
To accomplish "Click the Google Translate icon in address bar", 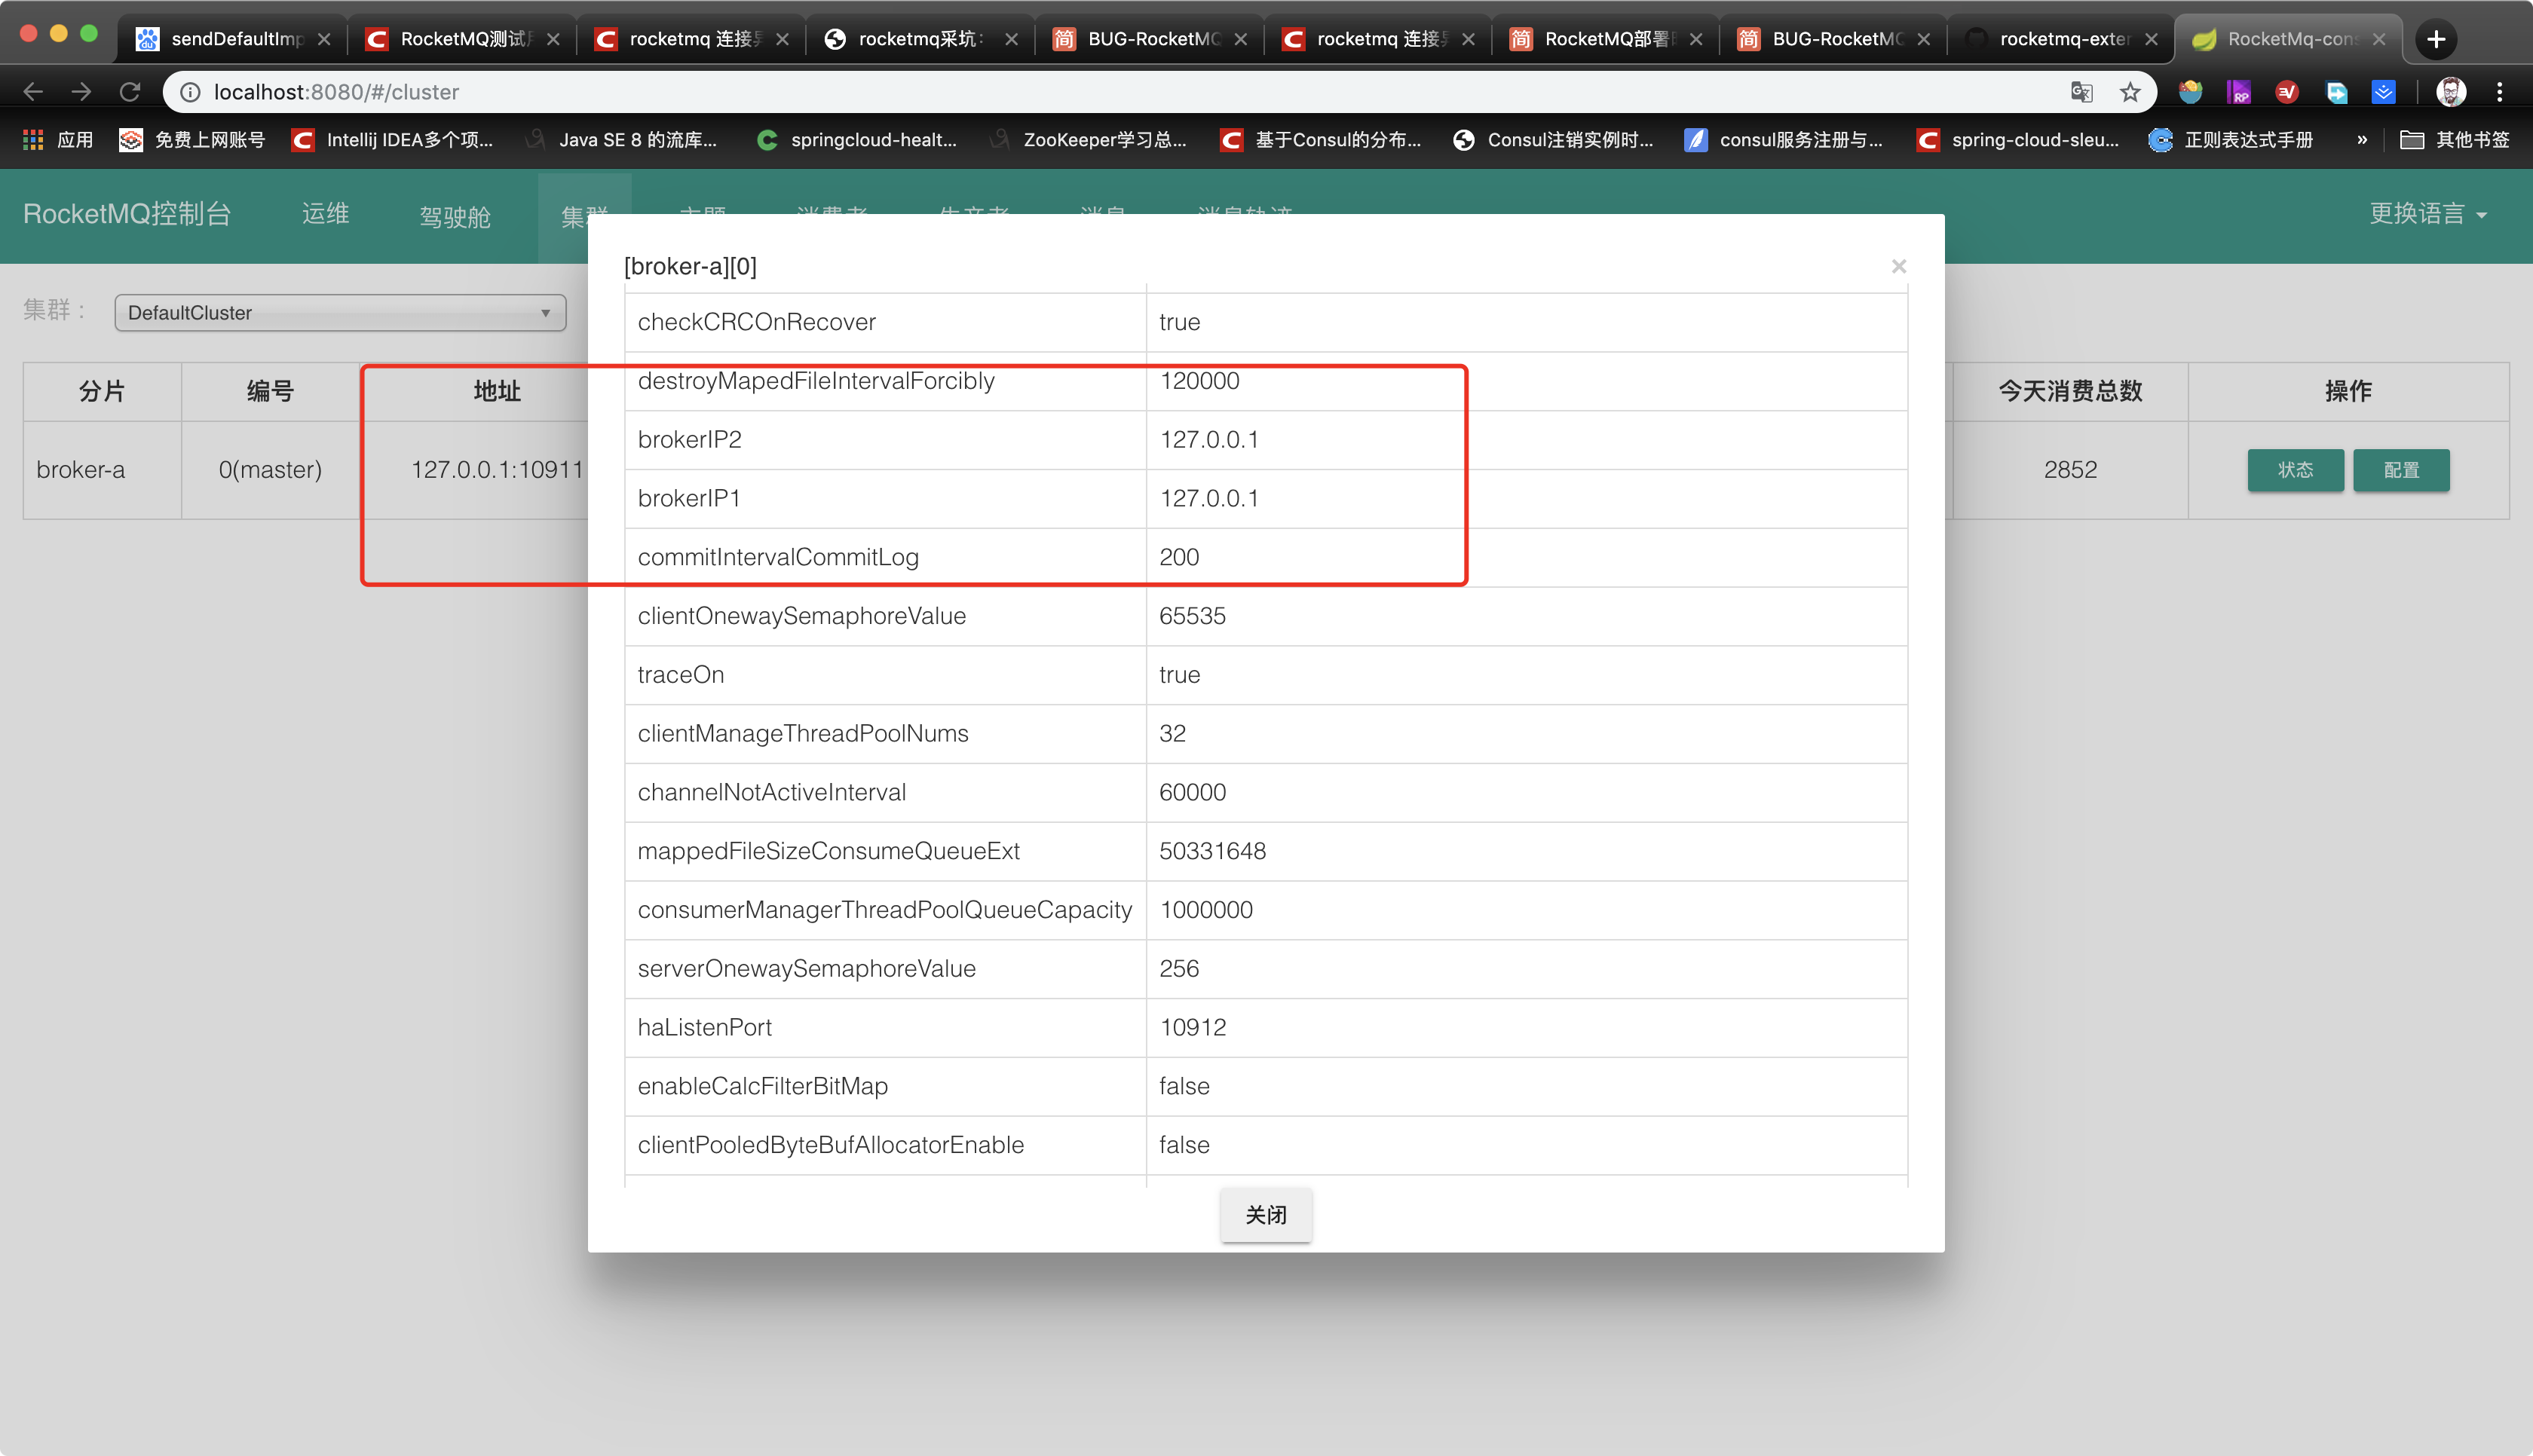I will coord(2081,92).
